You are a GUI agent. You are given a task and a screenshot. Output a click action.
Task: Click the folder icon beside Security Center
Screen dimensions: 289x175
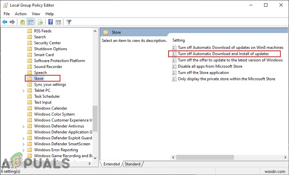pos(30,43)
